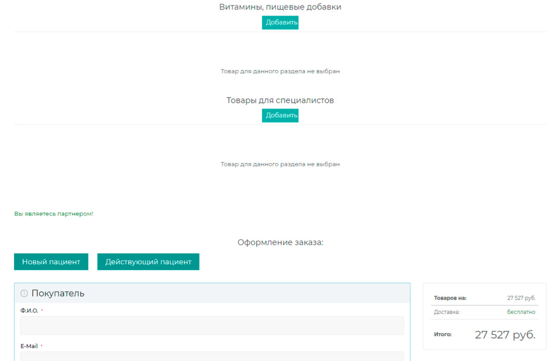Screen dimensions: 554x361
Task: Switch to Действующий пациент option
Action: point(148,262)
